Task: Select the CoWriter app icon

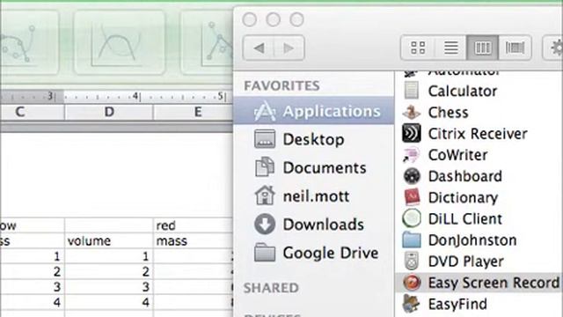Action: (x=412, y=155)
